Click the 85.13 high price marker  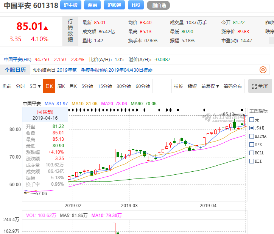(x=229, y=114)
